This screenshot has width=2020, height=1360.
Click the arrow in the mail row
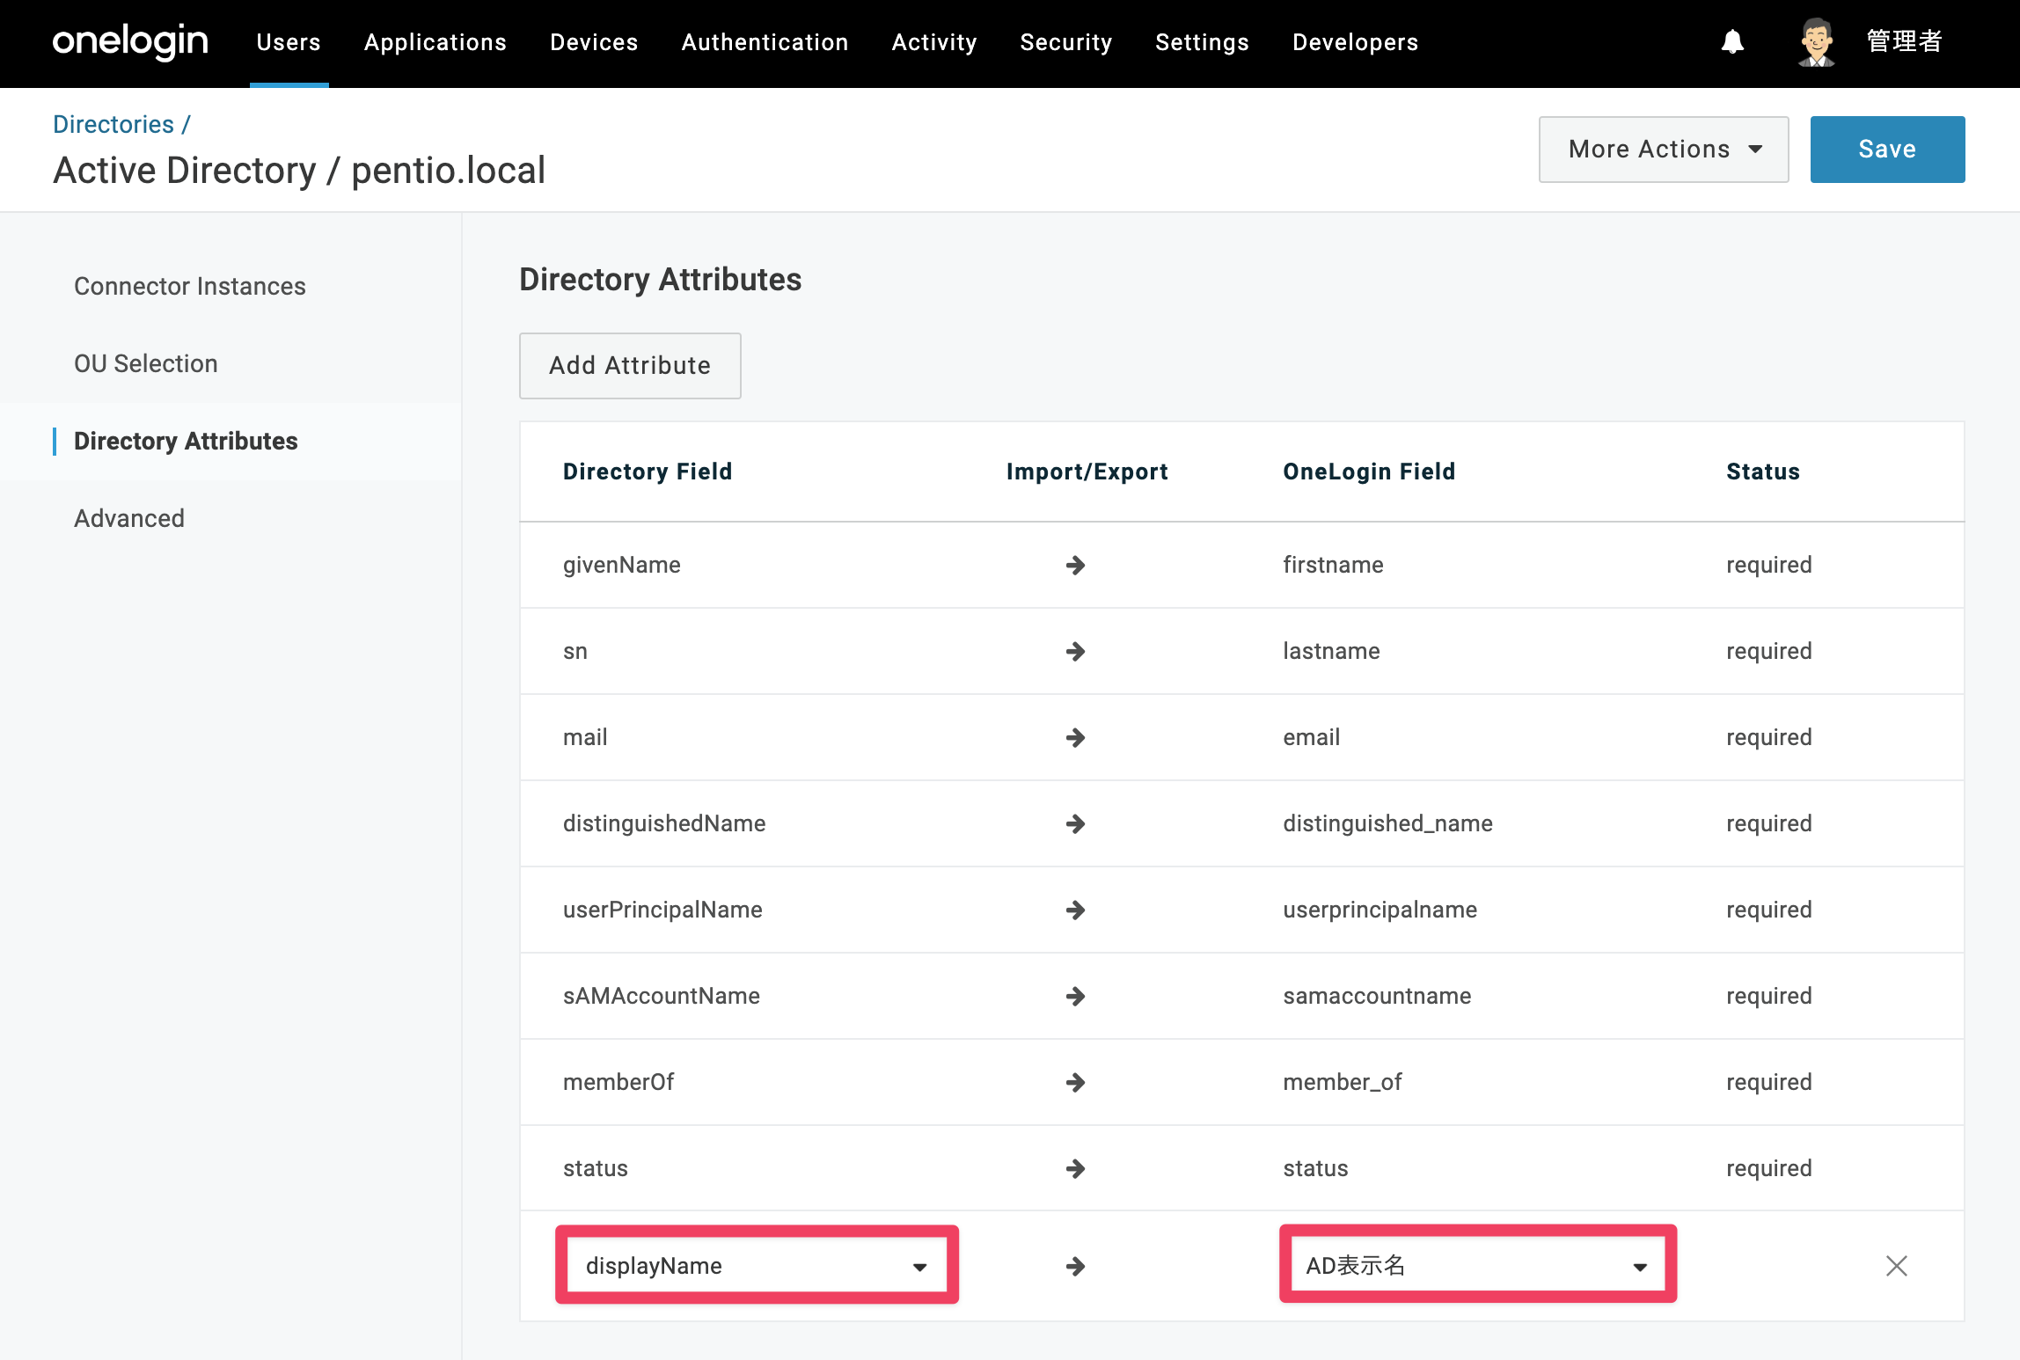(1075, 737)
